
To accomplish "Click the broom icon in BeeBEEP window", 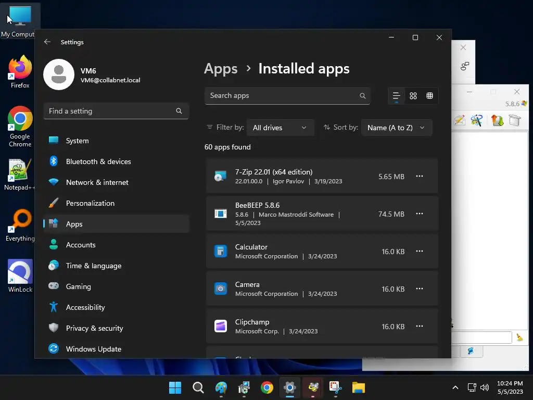I will tap(519, 337).
